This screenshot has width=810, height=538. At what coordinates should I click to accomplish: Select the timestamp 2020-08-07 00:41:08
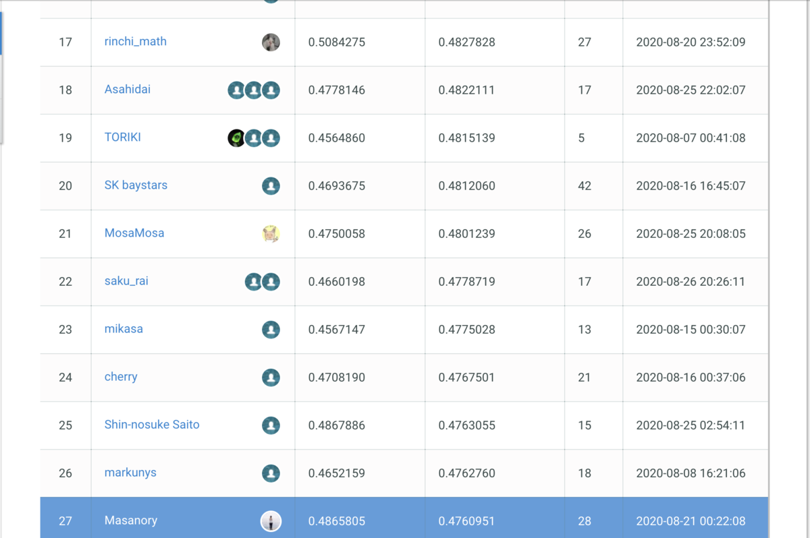click(x=691, y=138)
